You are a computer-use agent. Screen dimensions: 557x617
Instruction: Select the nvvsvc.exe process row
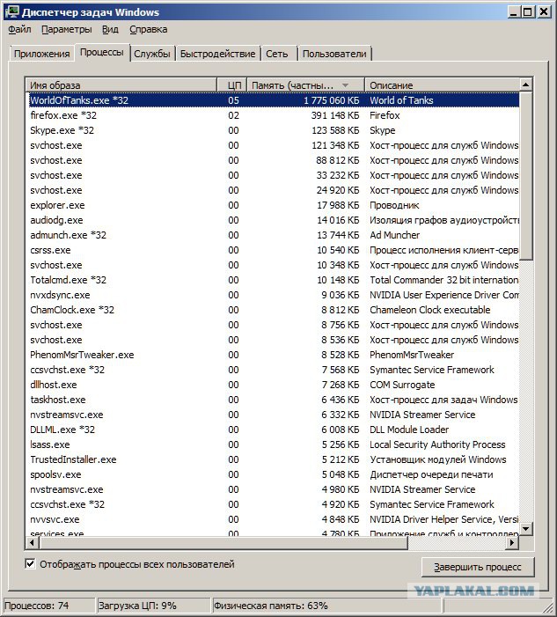[x=274, y=519]
